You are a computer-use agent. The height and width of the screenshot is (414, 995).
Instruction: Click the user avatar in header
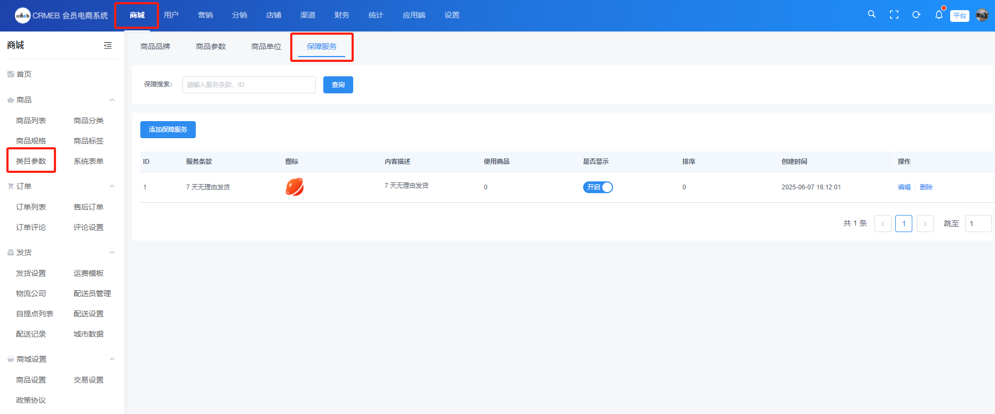tap(982, 15)
